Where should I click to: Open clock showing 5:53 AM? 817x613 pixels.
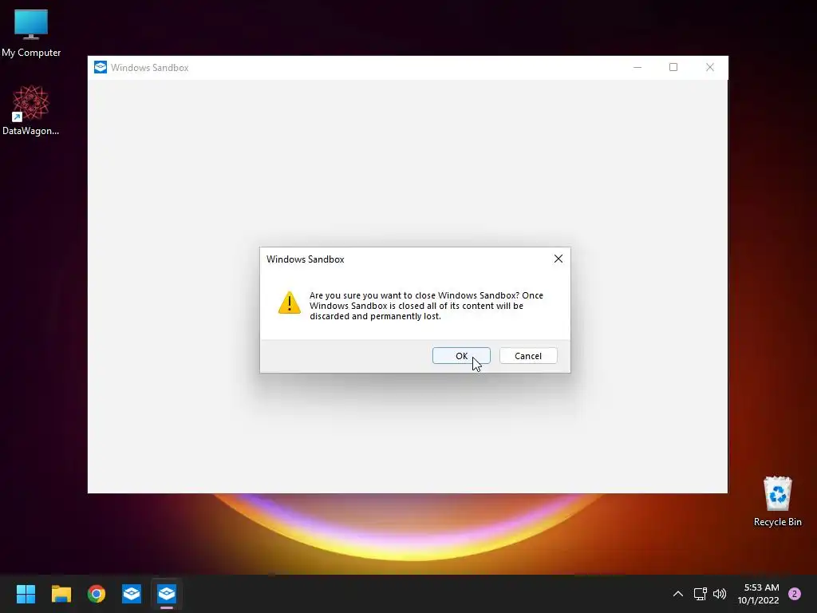tap(758, 594)
